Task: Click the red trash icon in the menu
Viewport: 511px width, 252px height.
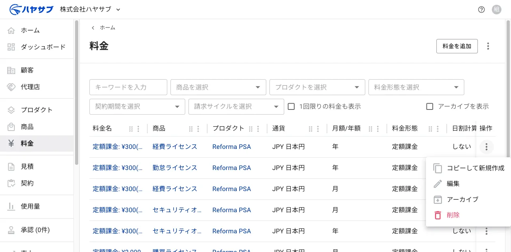Action: (438, 215)
